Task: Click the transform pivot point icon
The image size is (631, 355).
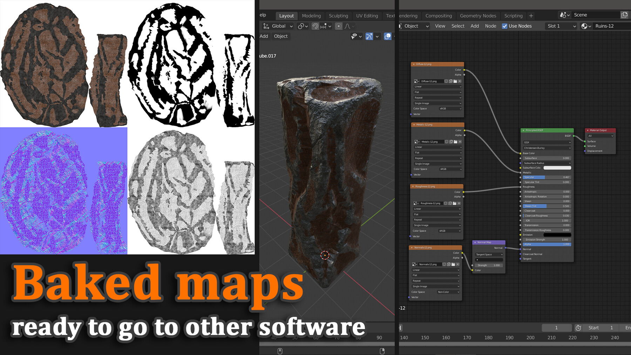Action: click(x=303, y=26)
